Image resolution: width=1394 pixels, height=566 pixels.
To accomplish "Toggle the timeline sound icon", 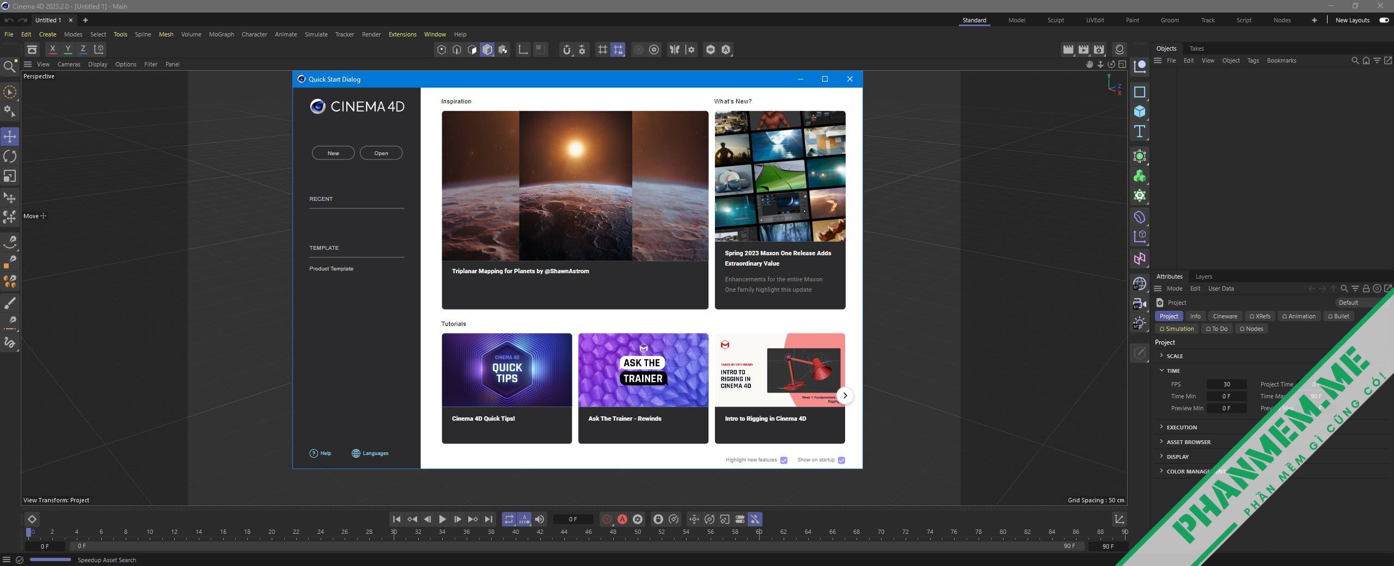I will coord(540,519).
